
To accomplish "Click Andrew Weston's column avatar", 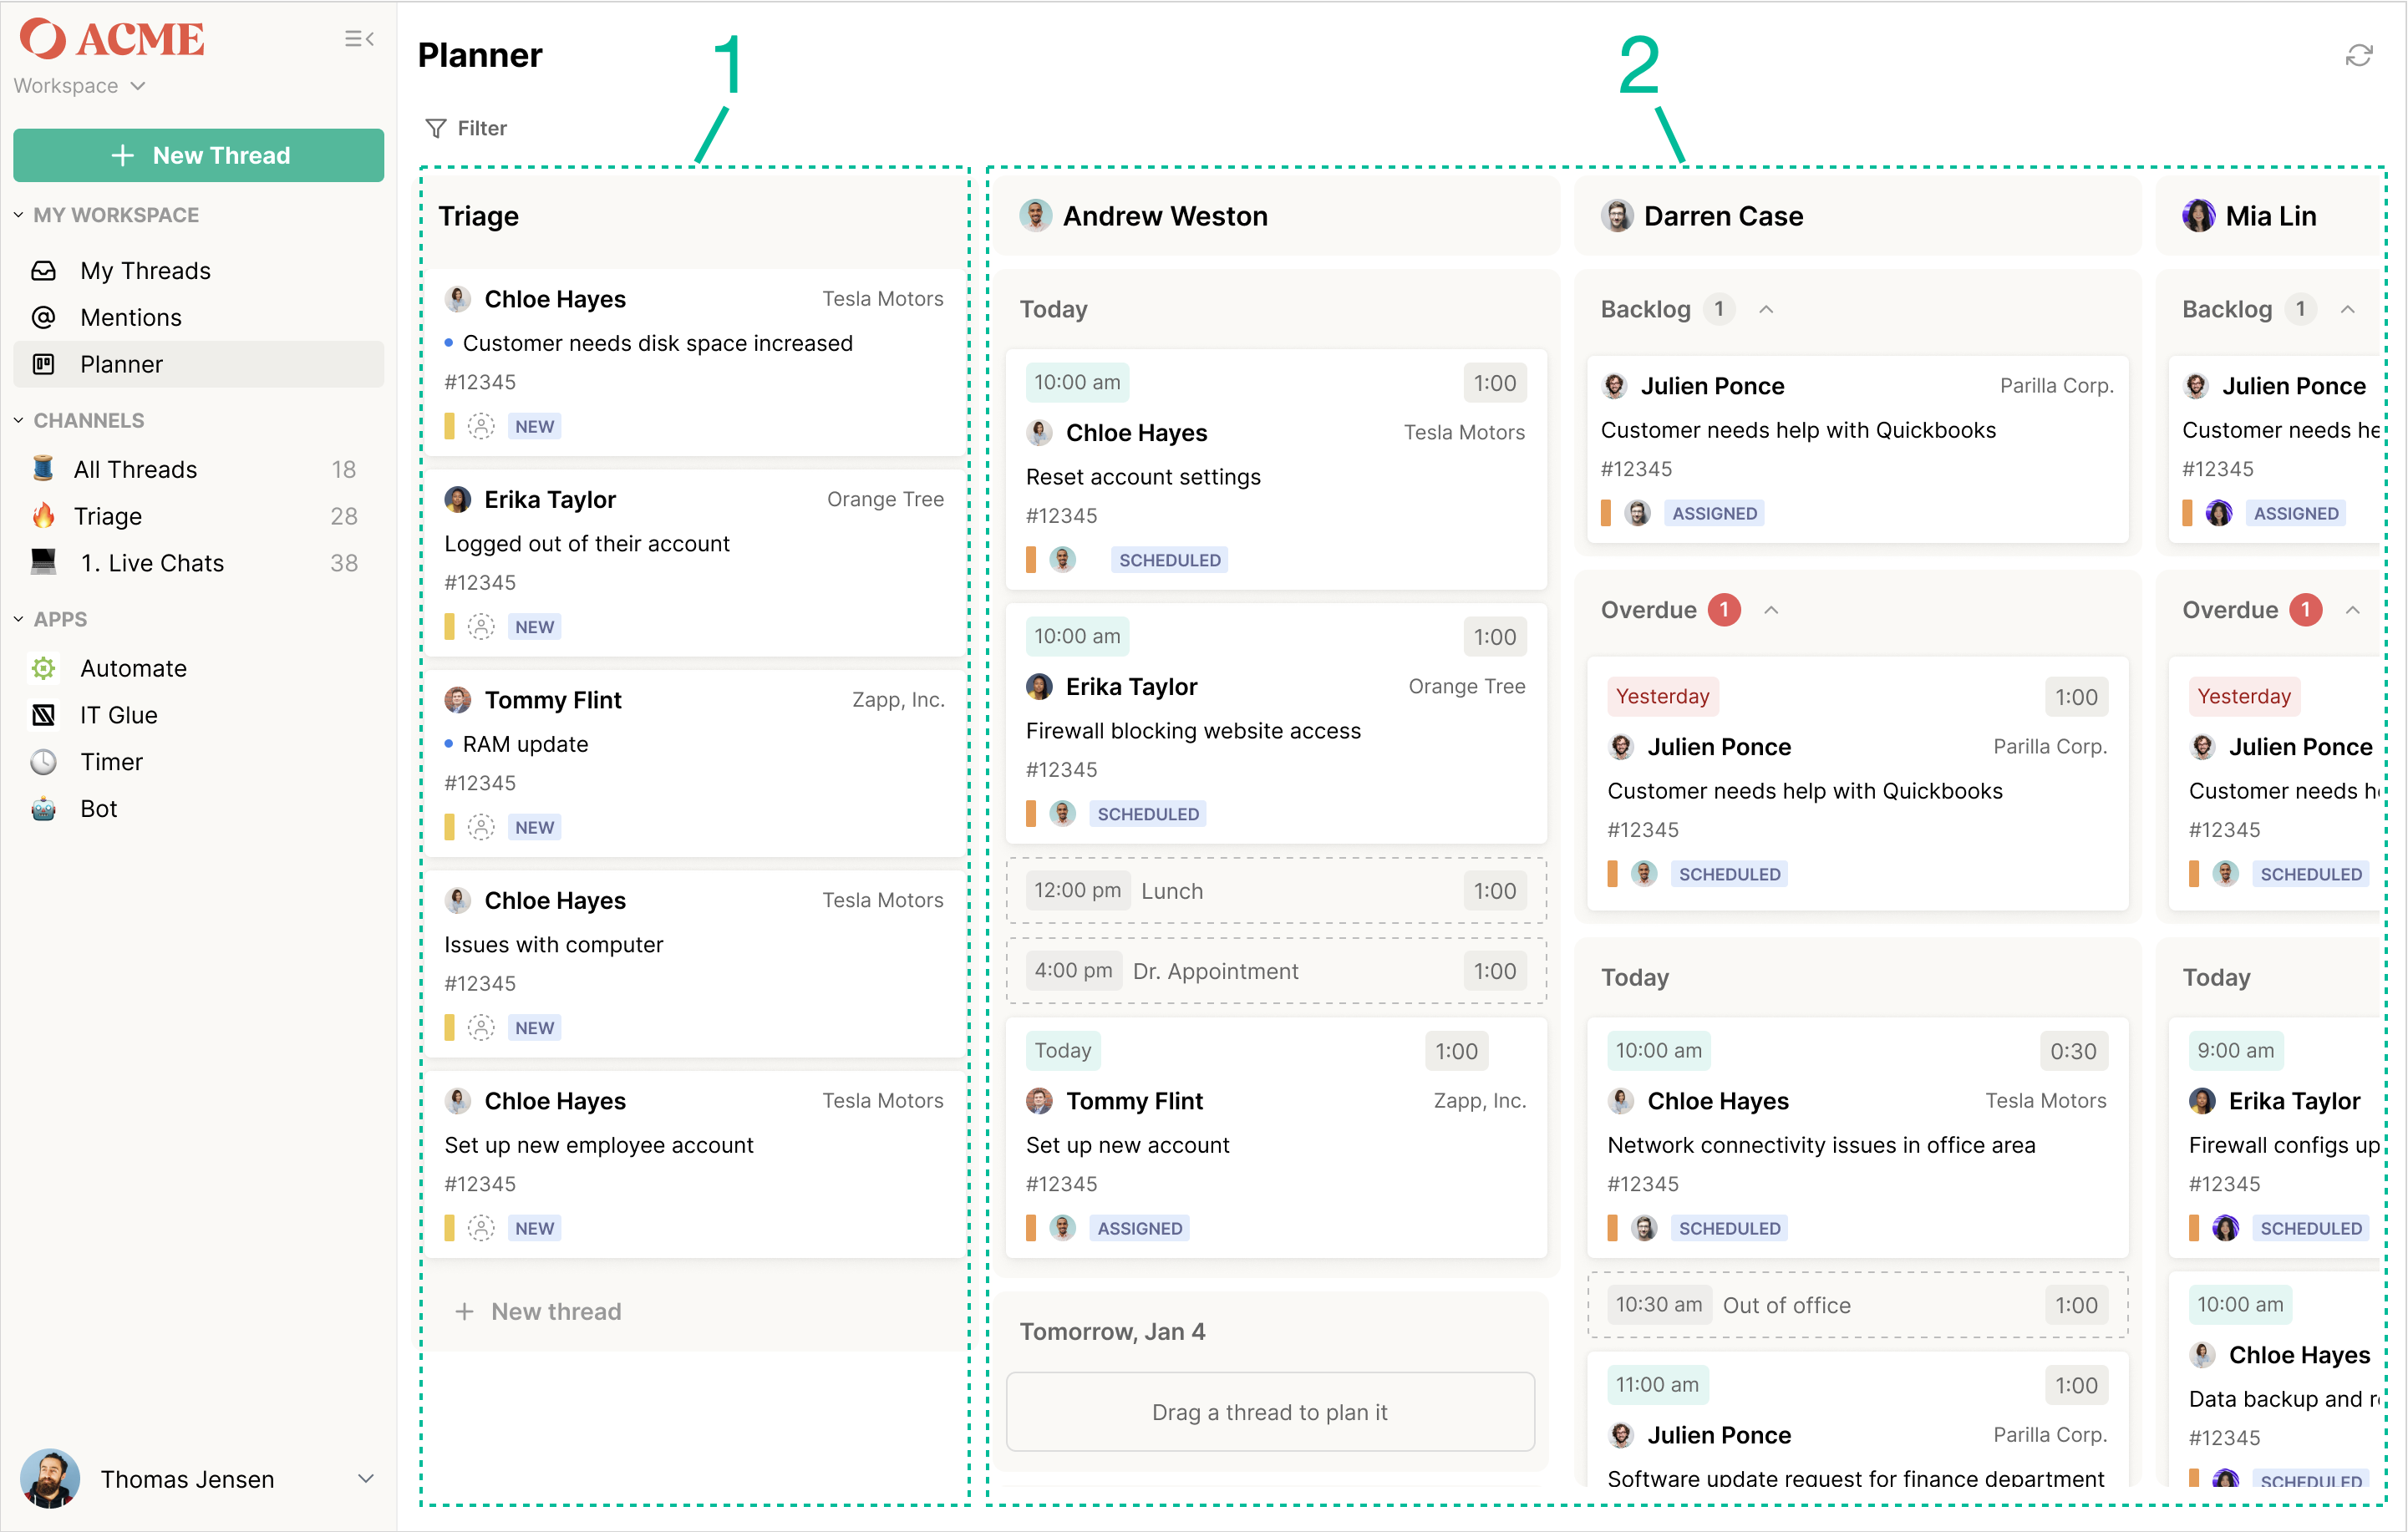I will pos(1036,216).
